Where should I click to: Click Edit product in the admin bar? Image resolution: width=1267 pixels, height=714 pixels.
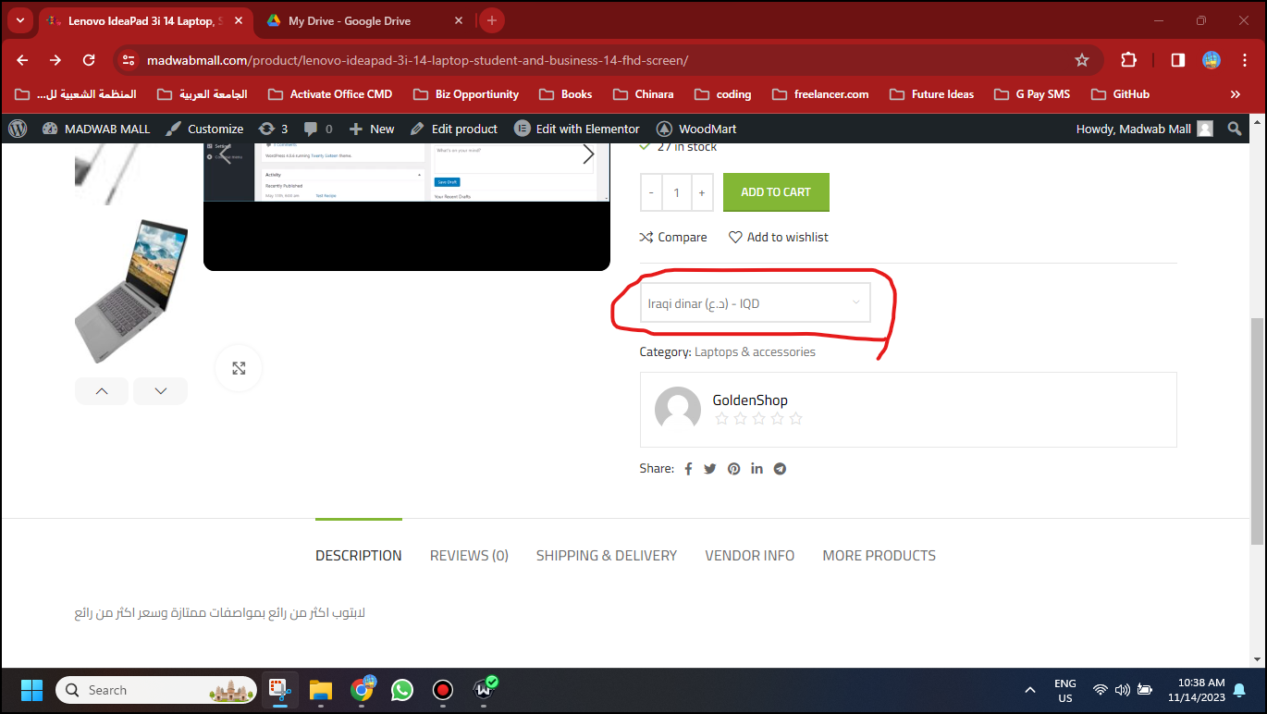pos(454,129)
